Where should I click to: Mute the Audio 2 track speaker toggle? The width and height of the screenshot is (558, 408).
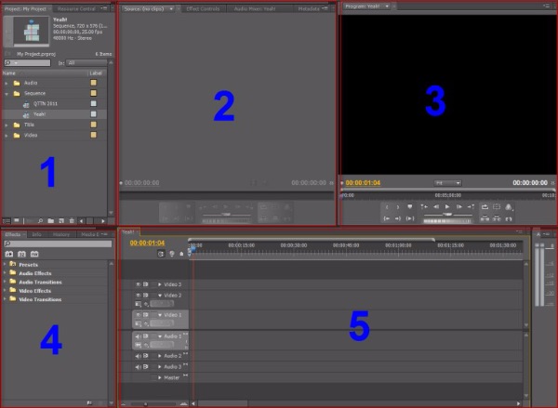(139, 355)
